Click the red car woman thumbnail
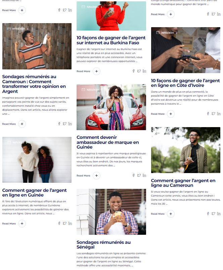The image size is (223, 270). 111,107
